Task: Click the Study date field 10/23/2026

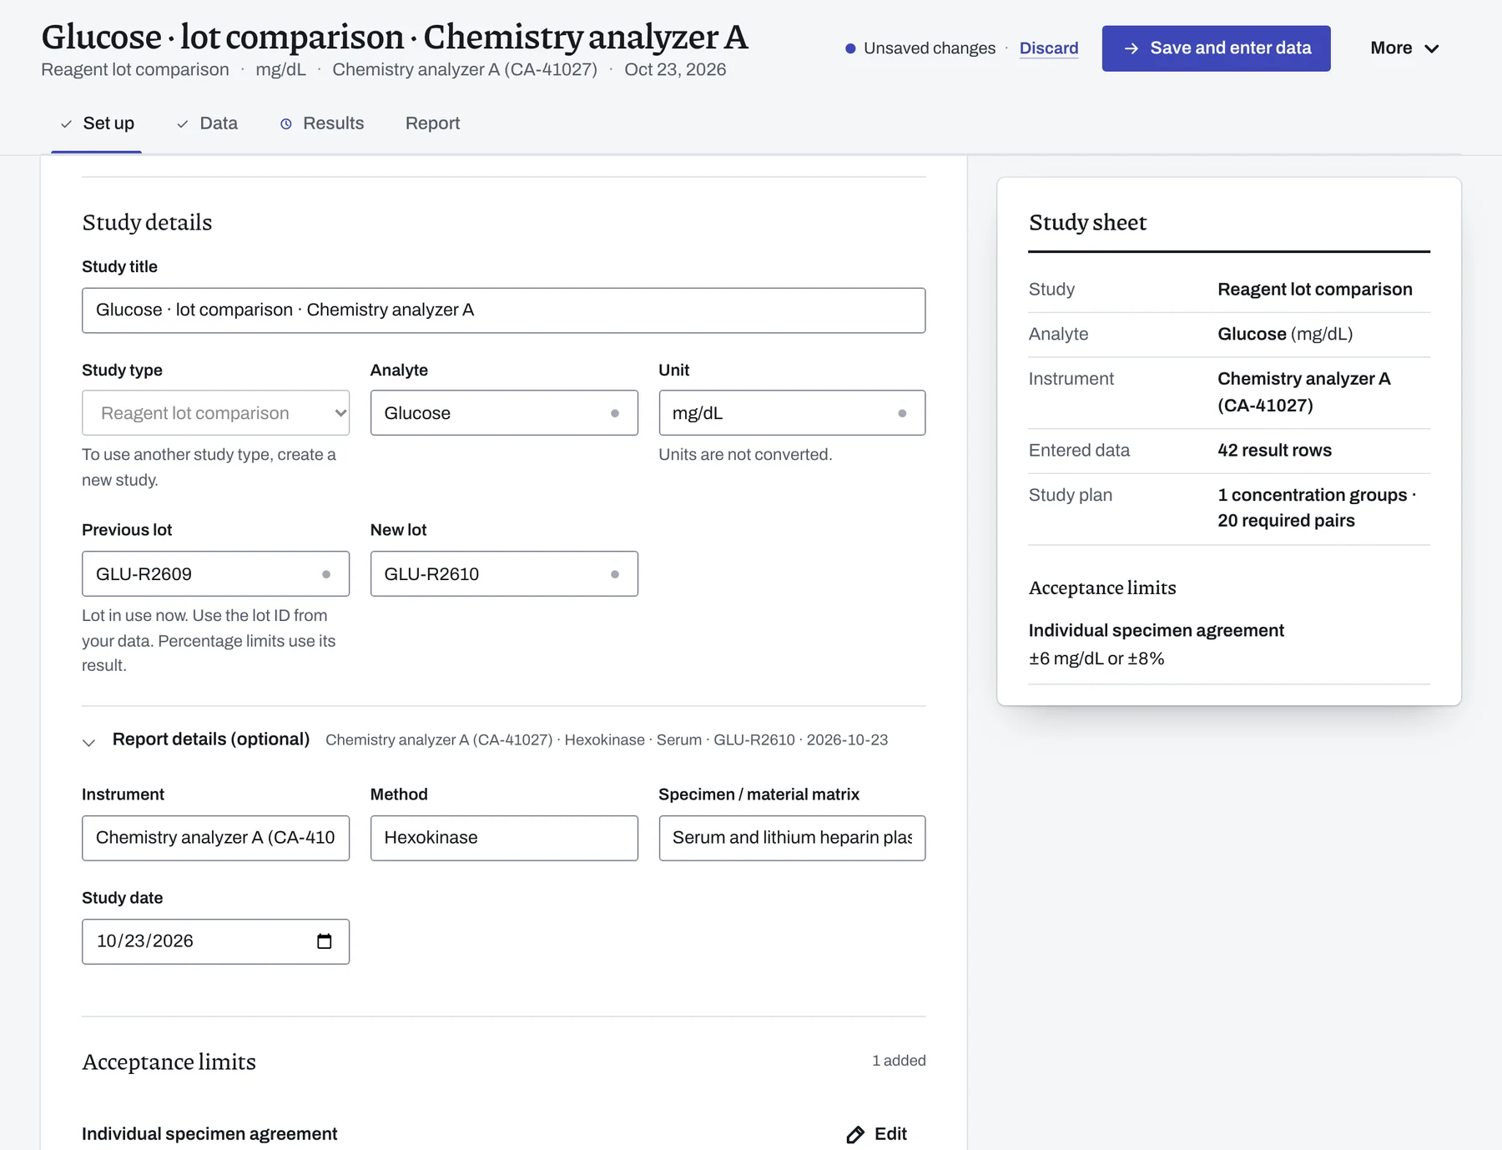Action: (x=215, y=941)
